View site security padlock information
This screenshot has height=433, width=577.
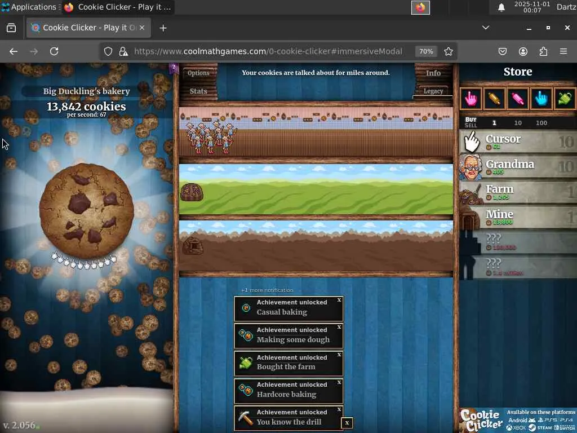pyautogui.click(x=123, y=51)
